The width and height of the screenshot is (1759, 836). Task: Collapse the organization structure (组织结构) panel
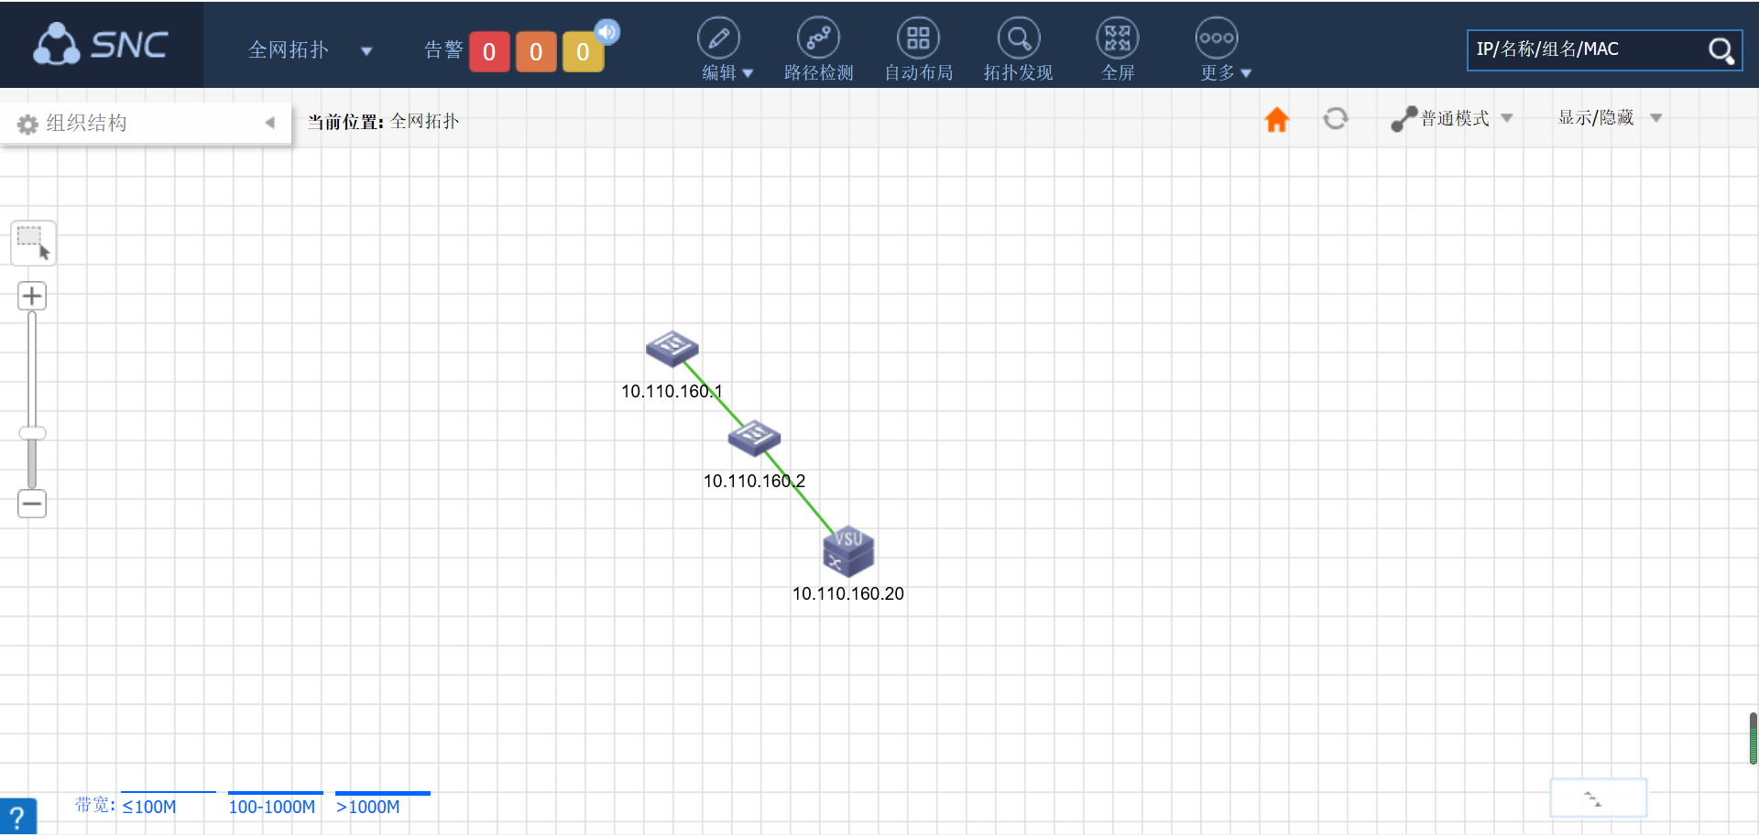[269, 123]
